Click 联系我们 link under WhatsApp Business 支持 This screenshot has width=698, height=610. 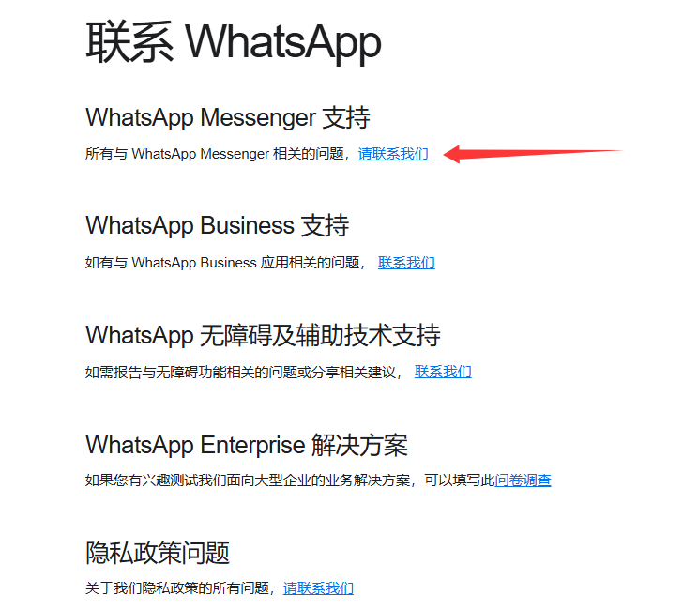point(406,263)
